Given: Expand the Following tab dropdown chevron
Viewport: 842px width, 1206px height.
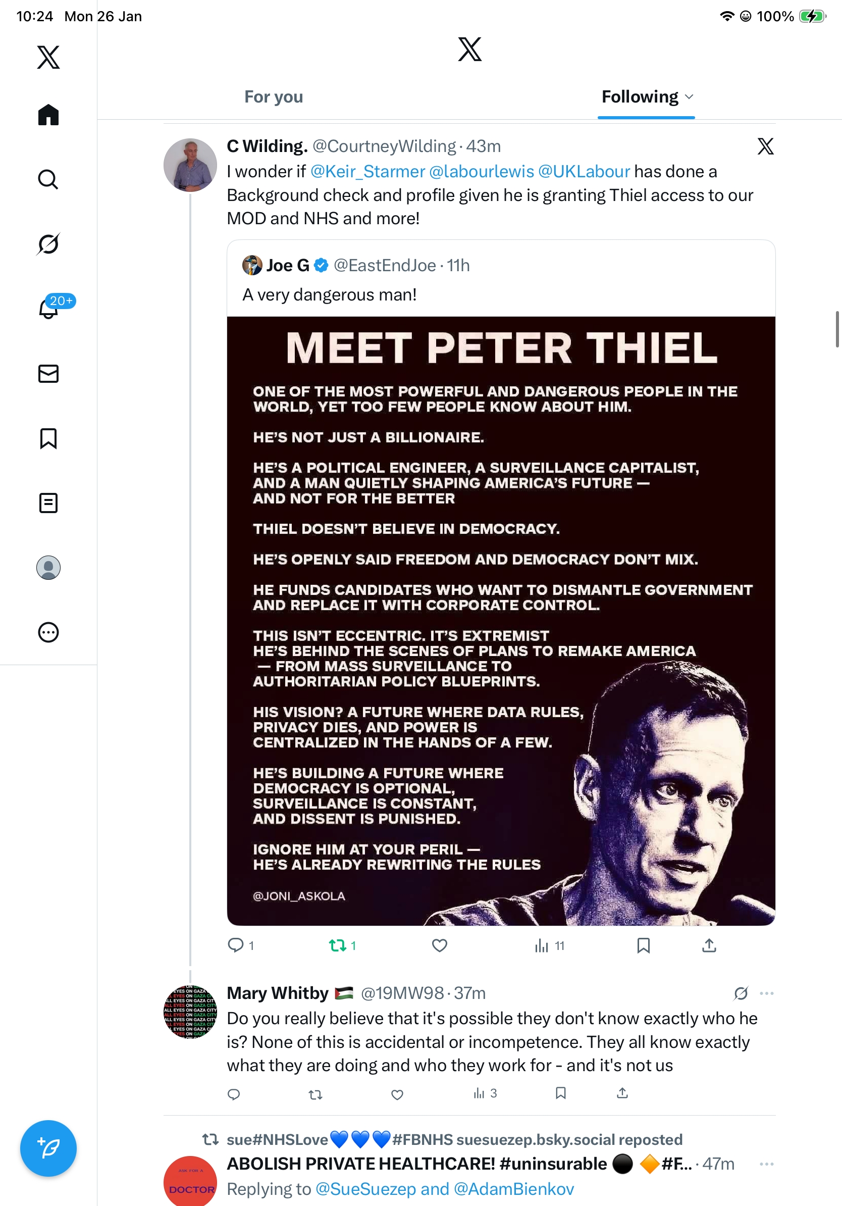Looking at the screenshot, I should tap(689, 96).
